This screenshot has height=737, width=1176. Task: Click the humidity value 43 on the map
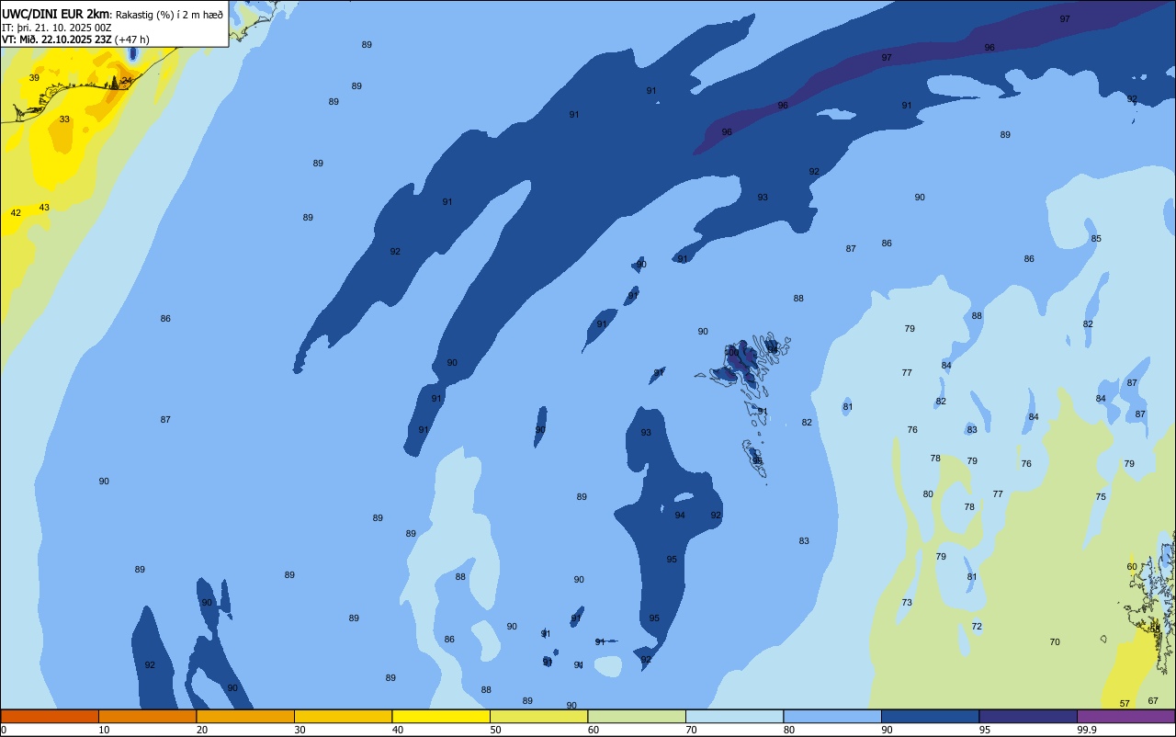click(44, 208)
